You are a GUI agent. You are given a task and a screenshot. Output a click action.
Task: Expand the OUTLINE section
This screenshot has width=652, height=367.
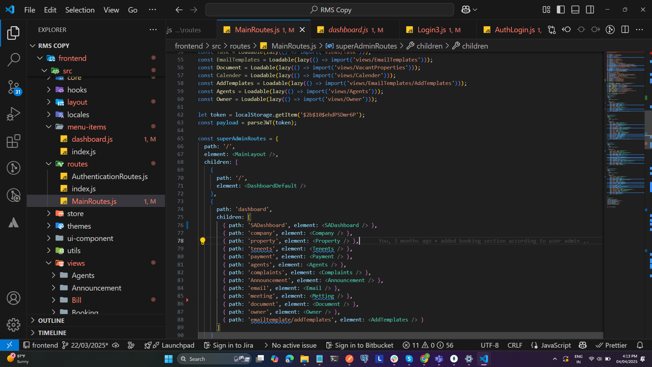[x=51, y=320]
